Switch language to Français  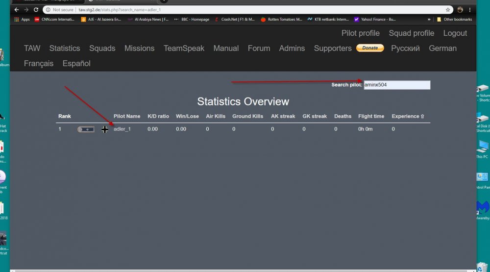[39, 64]
